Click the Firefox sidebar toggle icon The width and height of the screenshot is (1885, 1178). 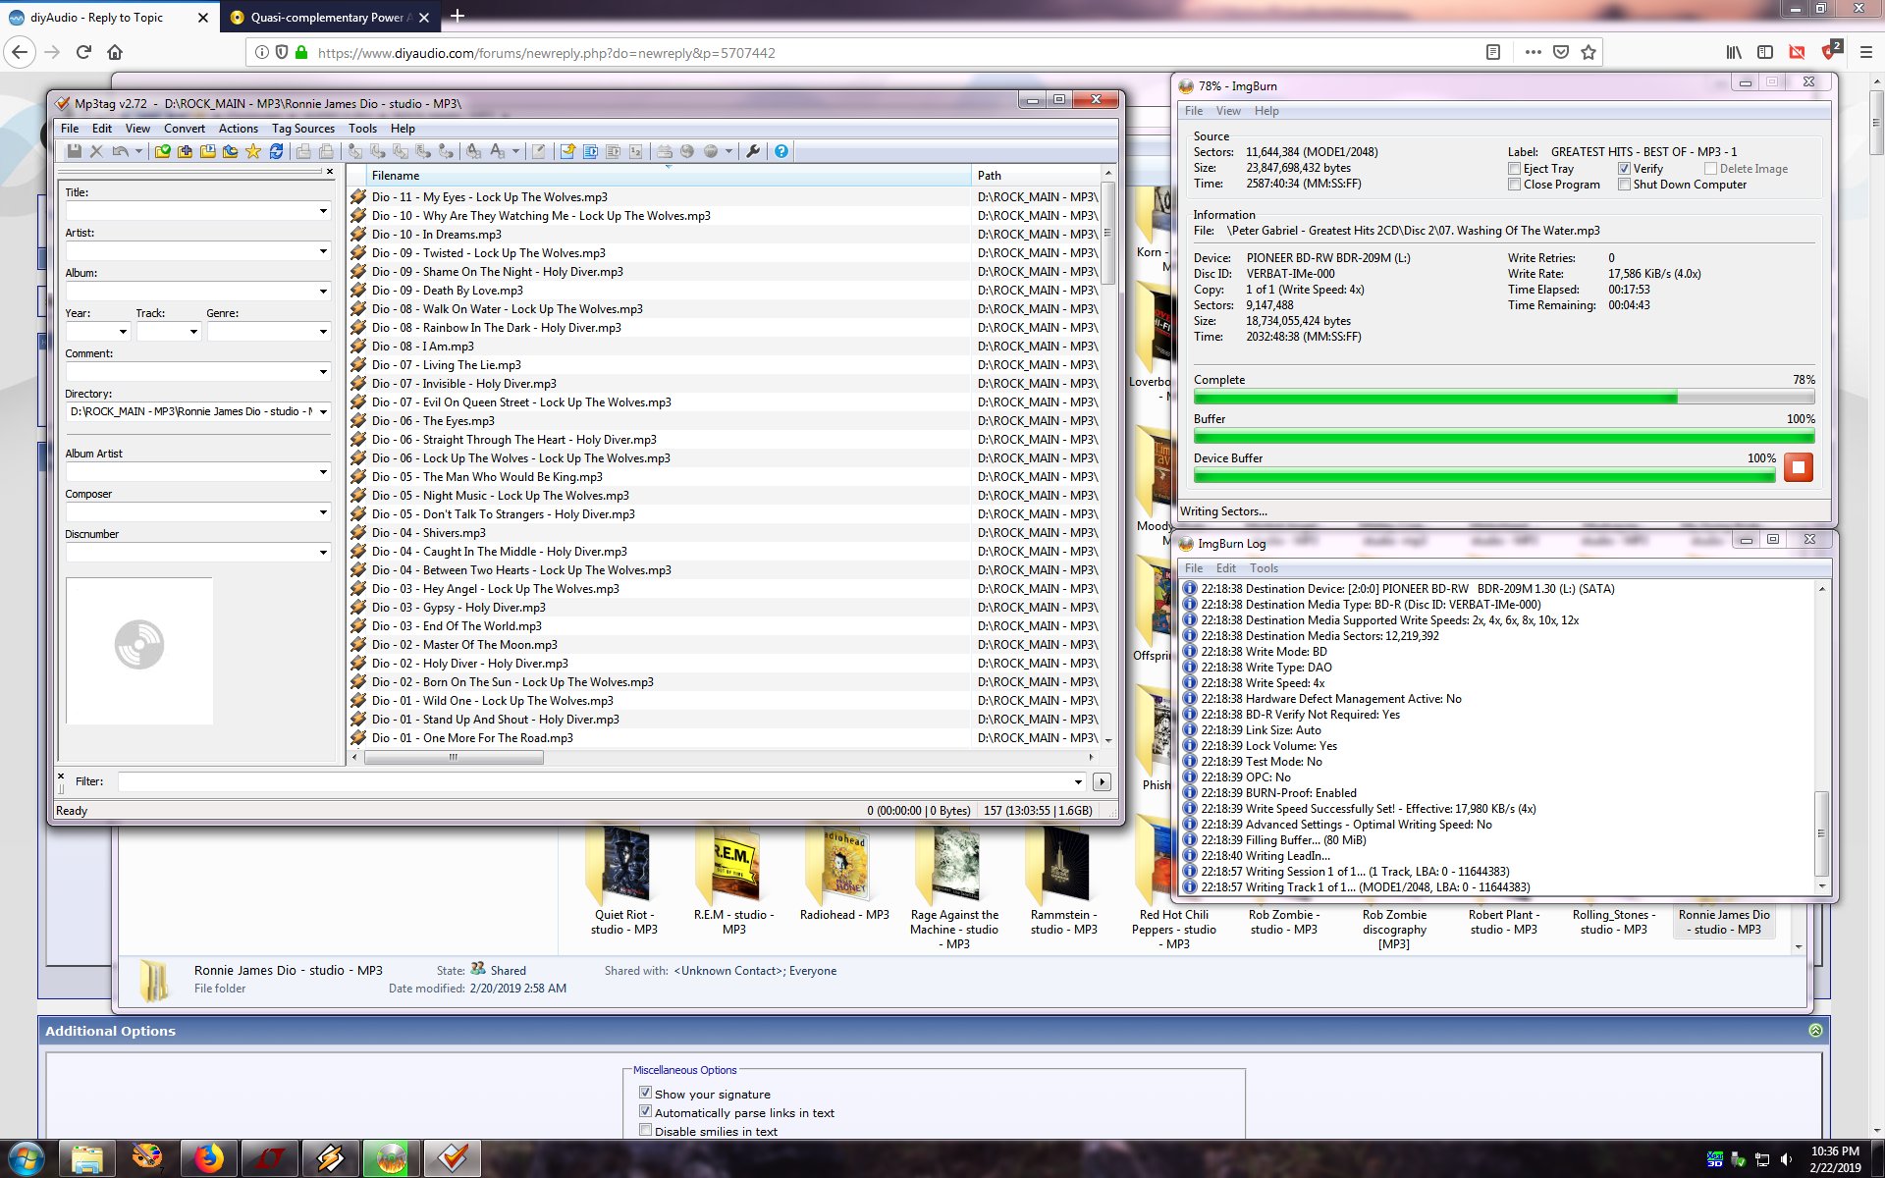[x=1765, y=52]
